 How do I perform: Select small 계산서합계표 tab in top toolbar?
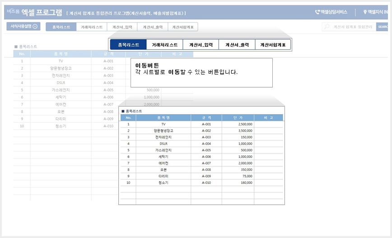pyautogui.click(x=183, y=27)
